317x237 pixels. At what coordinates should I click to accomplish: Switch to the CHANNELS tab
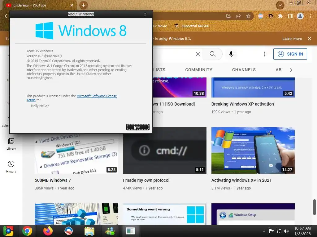click(x=244, y=70)
